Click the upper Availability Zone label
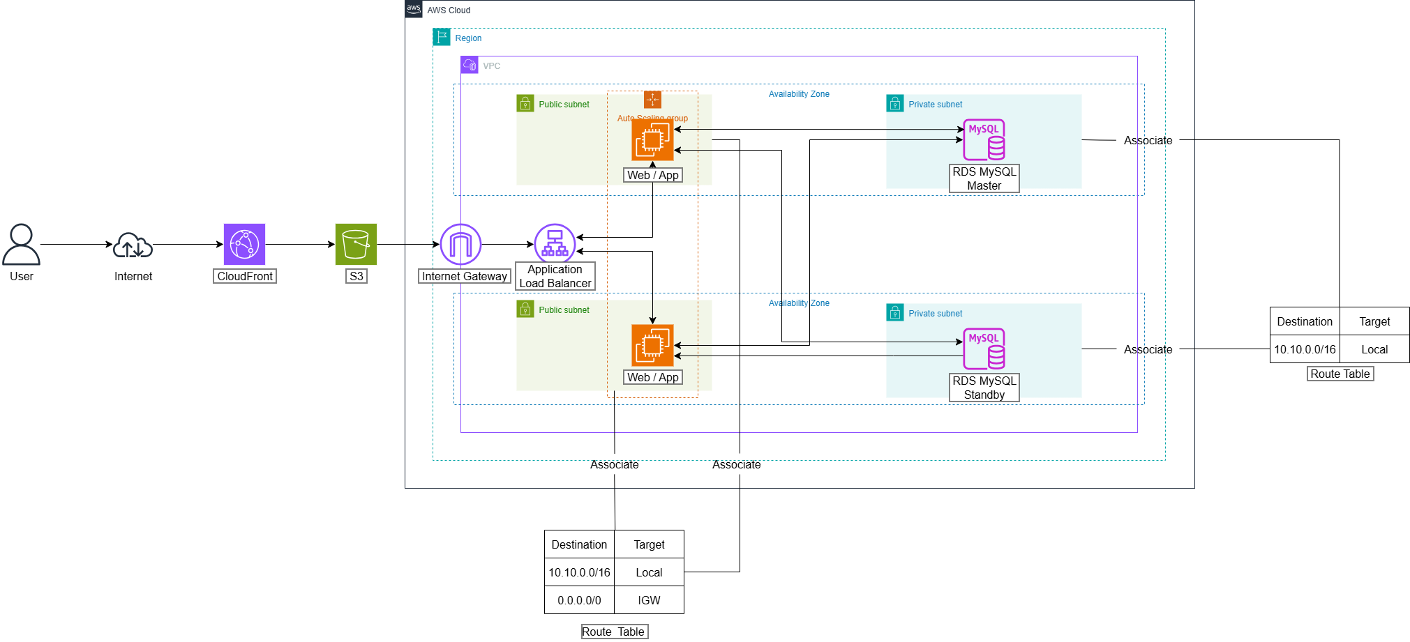The height and width of the screenshot is (642, 1410). coord(799,94)
